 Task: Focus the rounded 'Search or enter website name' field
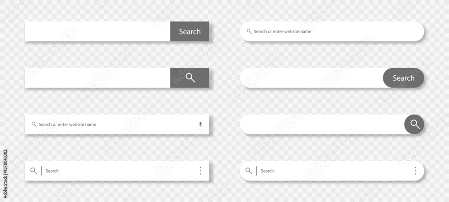[332, 31]
